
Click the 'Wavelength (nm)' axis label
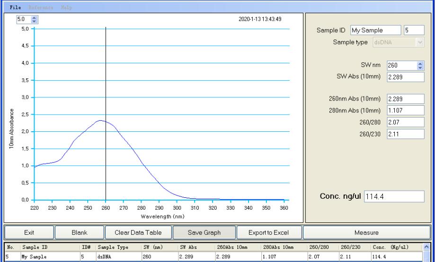(x=162, y=217)
